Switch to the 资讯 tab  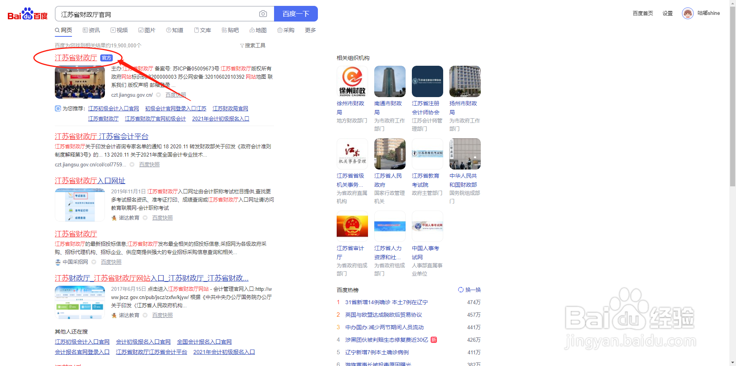pos(91,30)
